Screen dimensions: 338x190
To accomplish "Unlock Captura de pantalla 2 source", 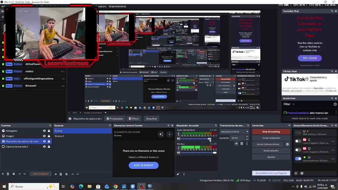I will point(49,147).
